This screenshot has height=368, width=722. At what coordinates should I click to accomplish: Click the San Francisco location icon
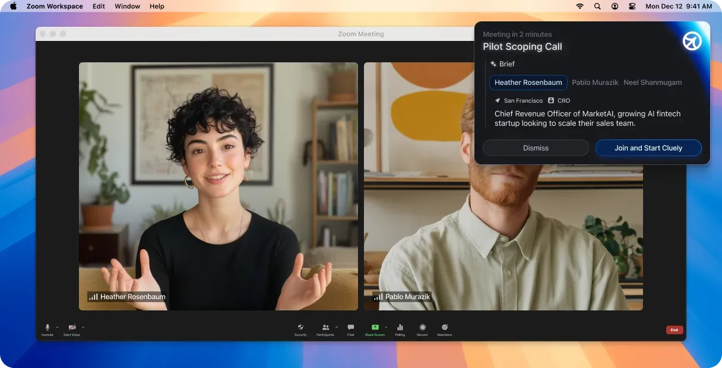[498, 101]
